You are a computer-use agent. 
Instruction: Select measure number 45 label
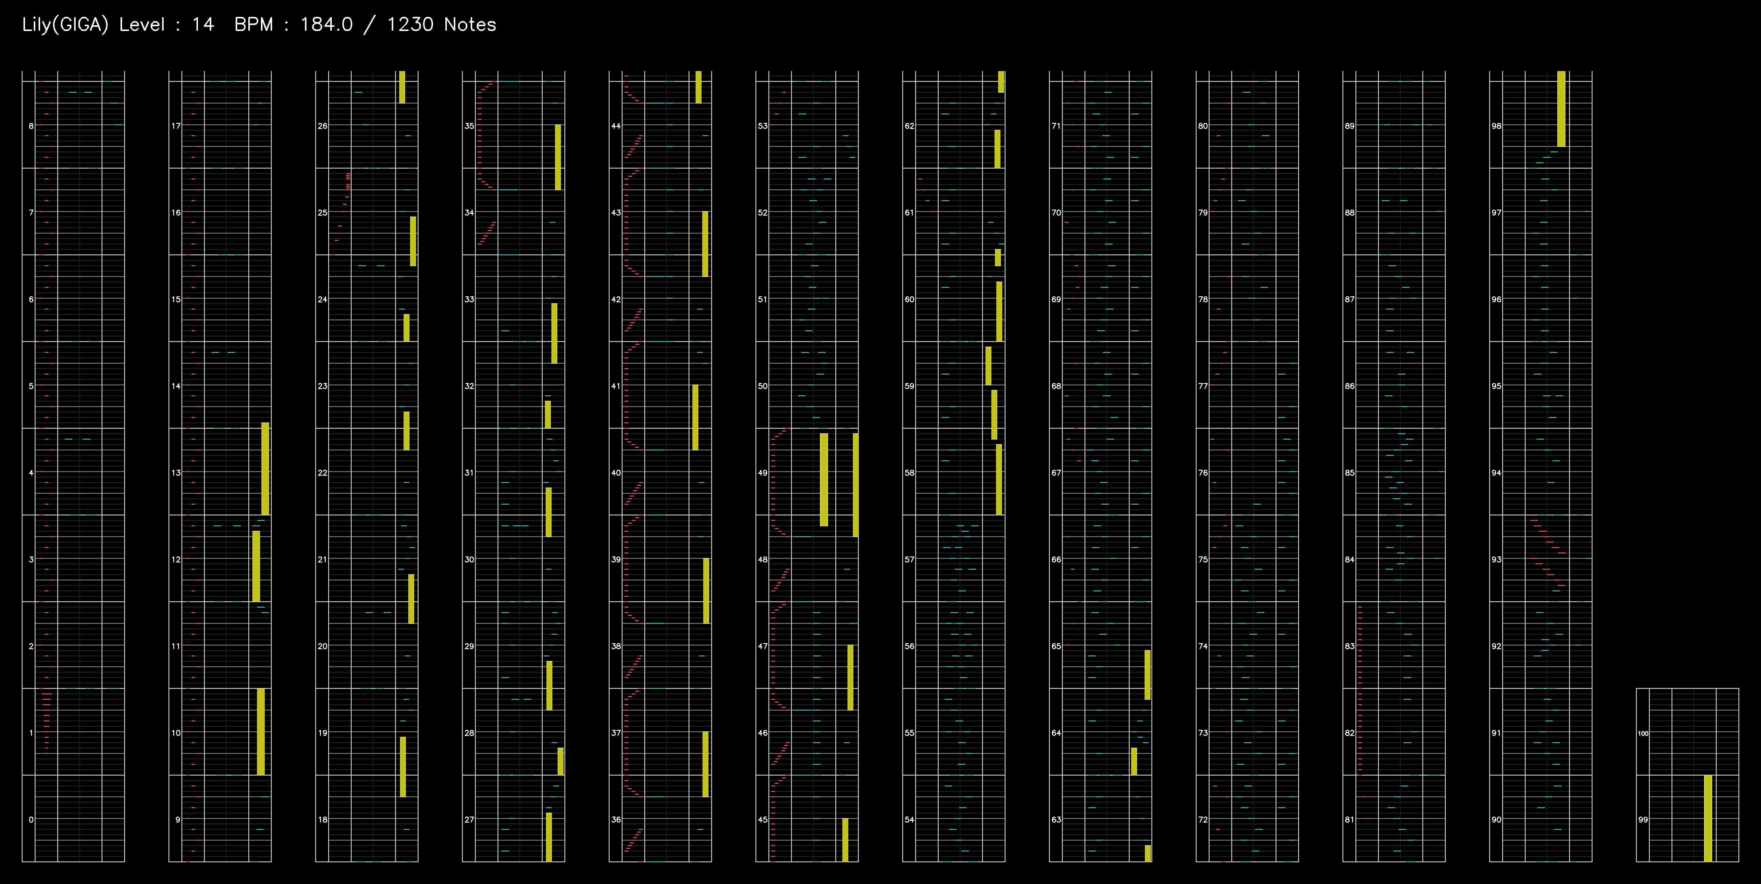pos(763,819)
